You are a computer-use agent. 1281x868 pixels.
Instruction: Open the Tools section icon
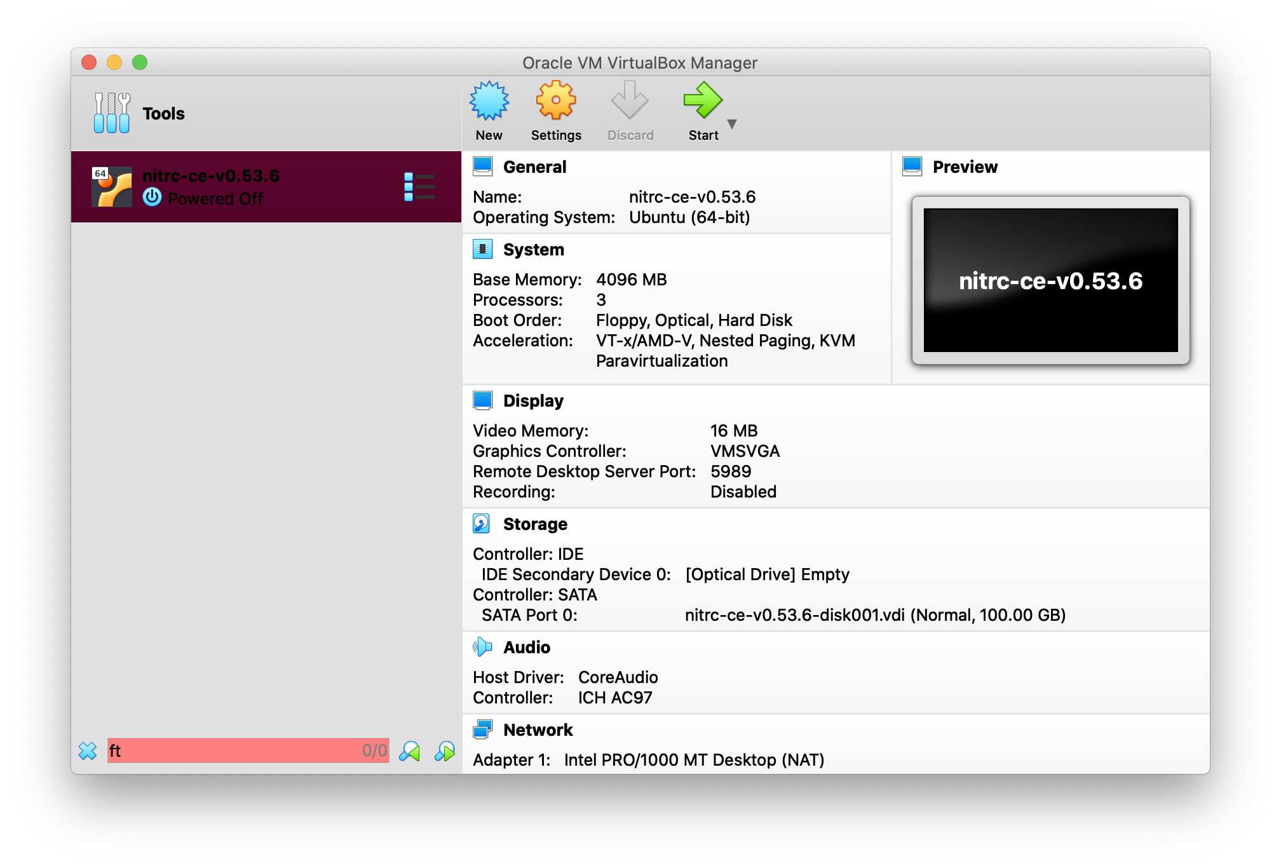pos(112,113)
